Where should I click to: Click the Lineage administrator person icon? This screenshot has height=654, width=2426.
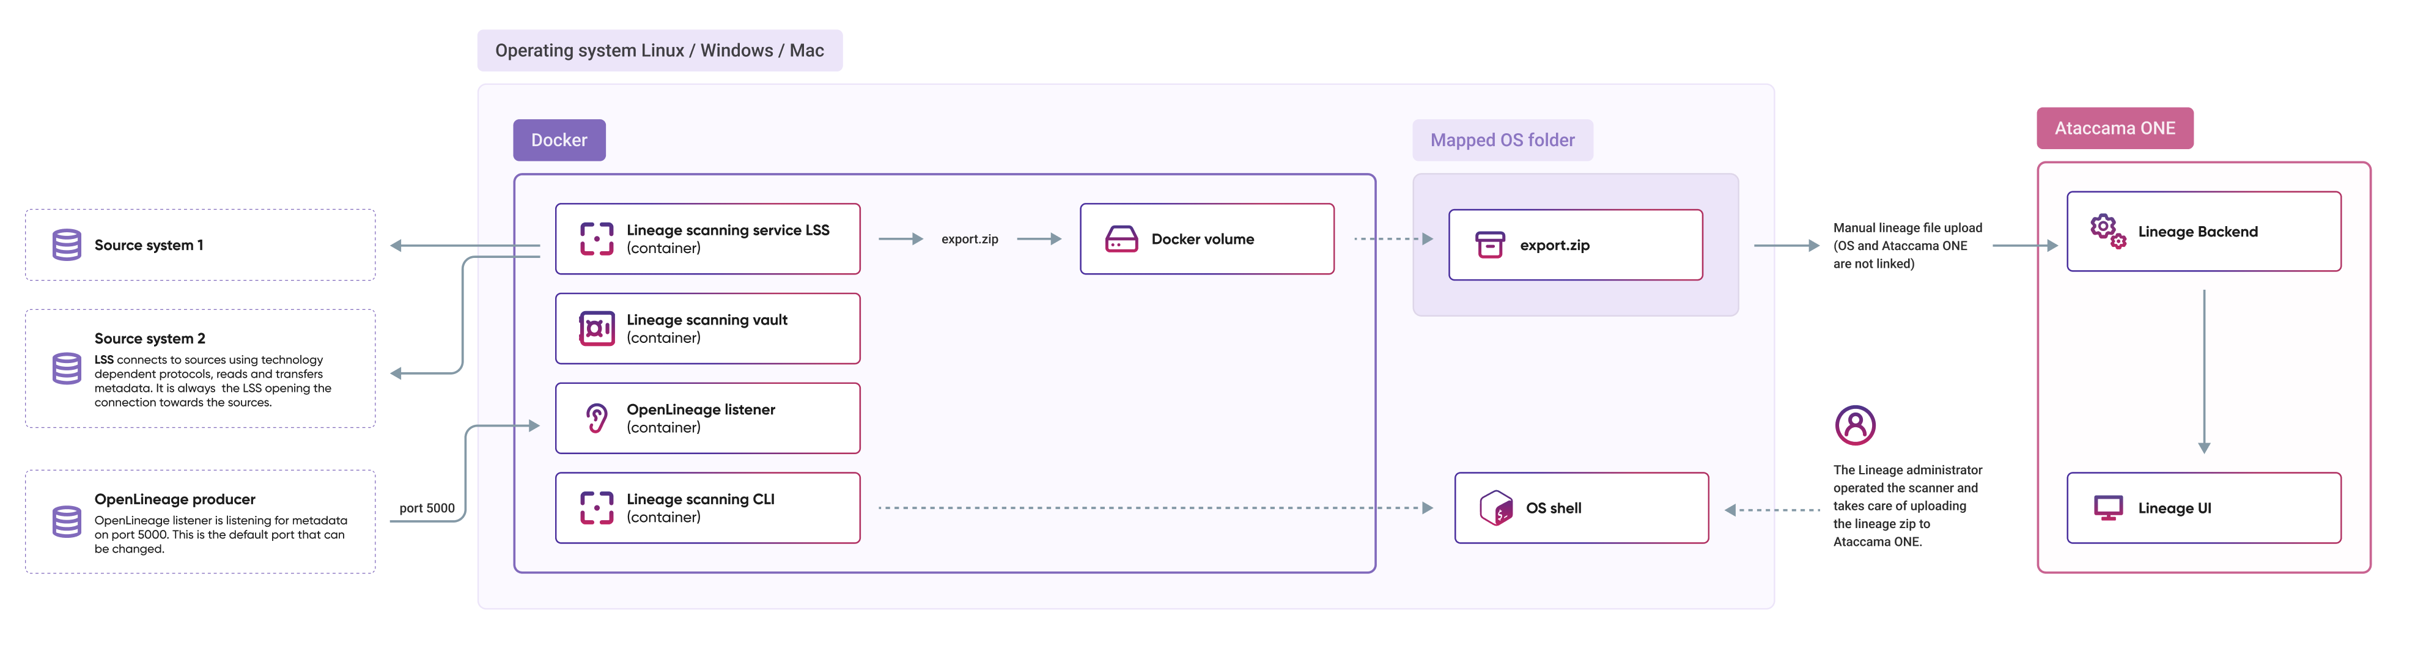1856,425
